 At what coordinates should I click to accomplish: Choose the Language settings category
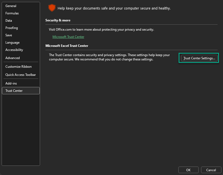pos(12,43)
